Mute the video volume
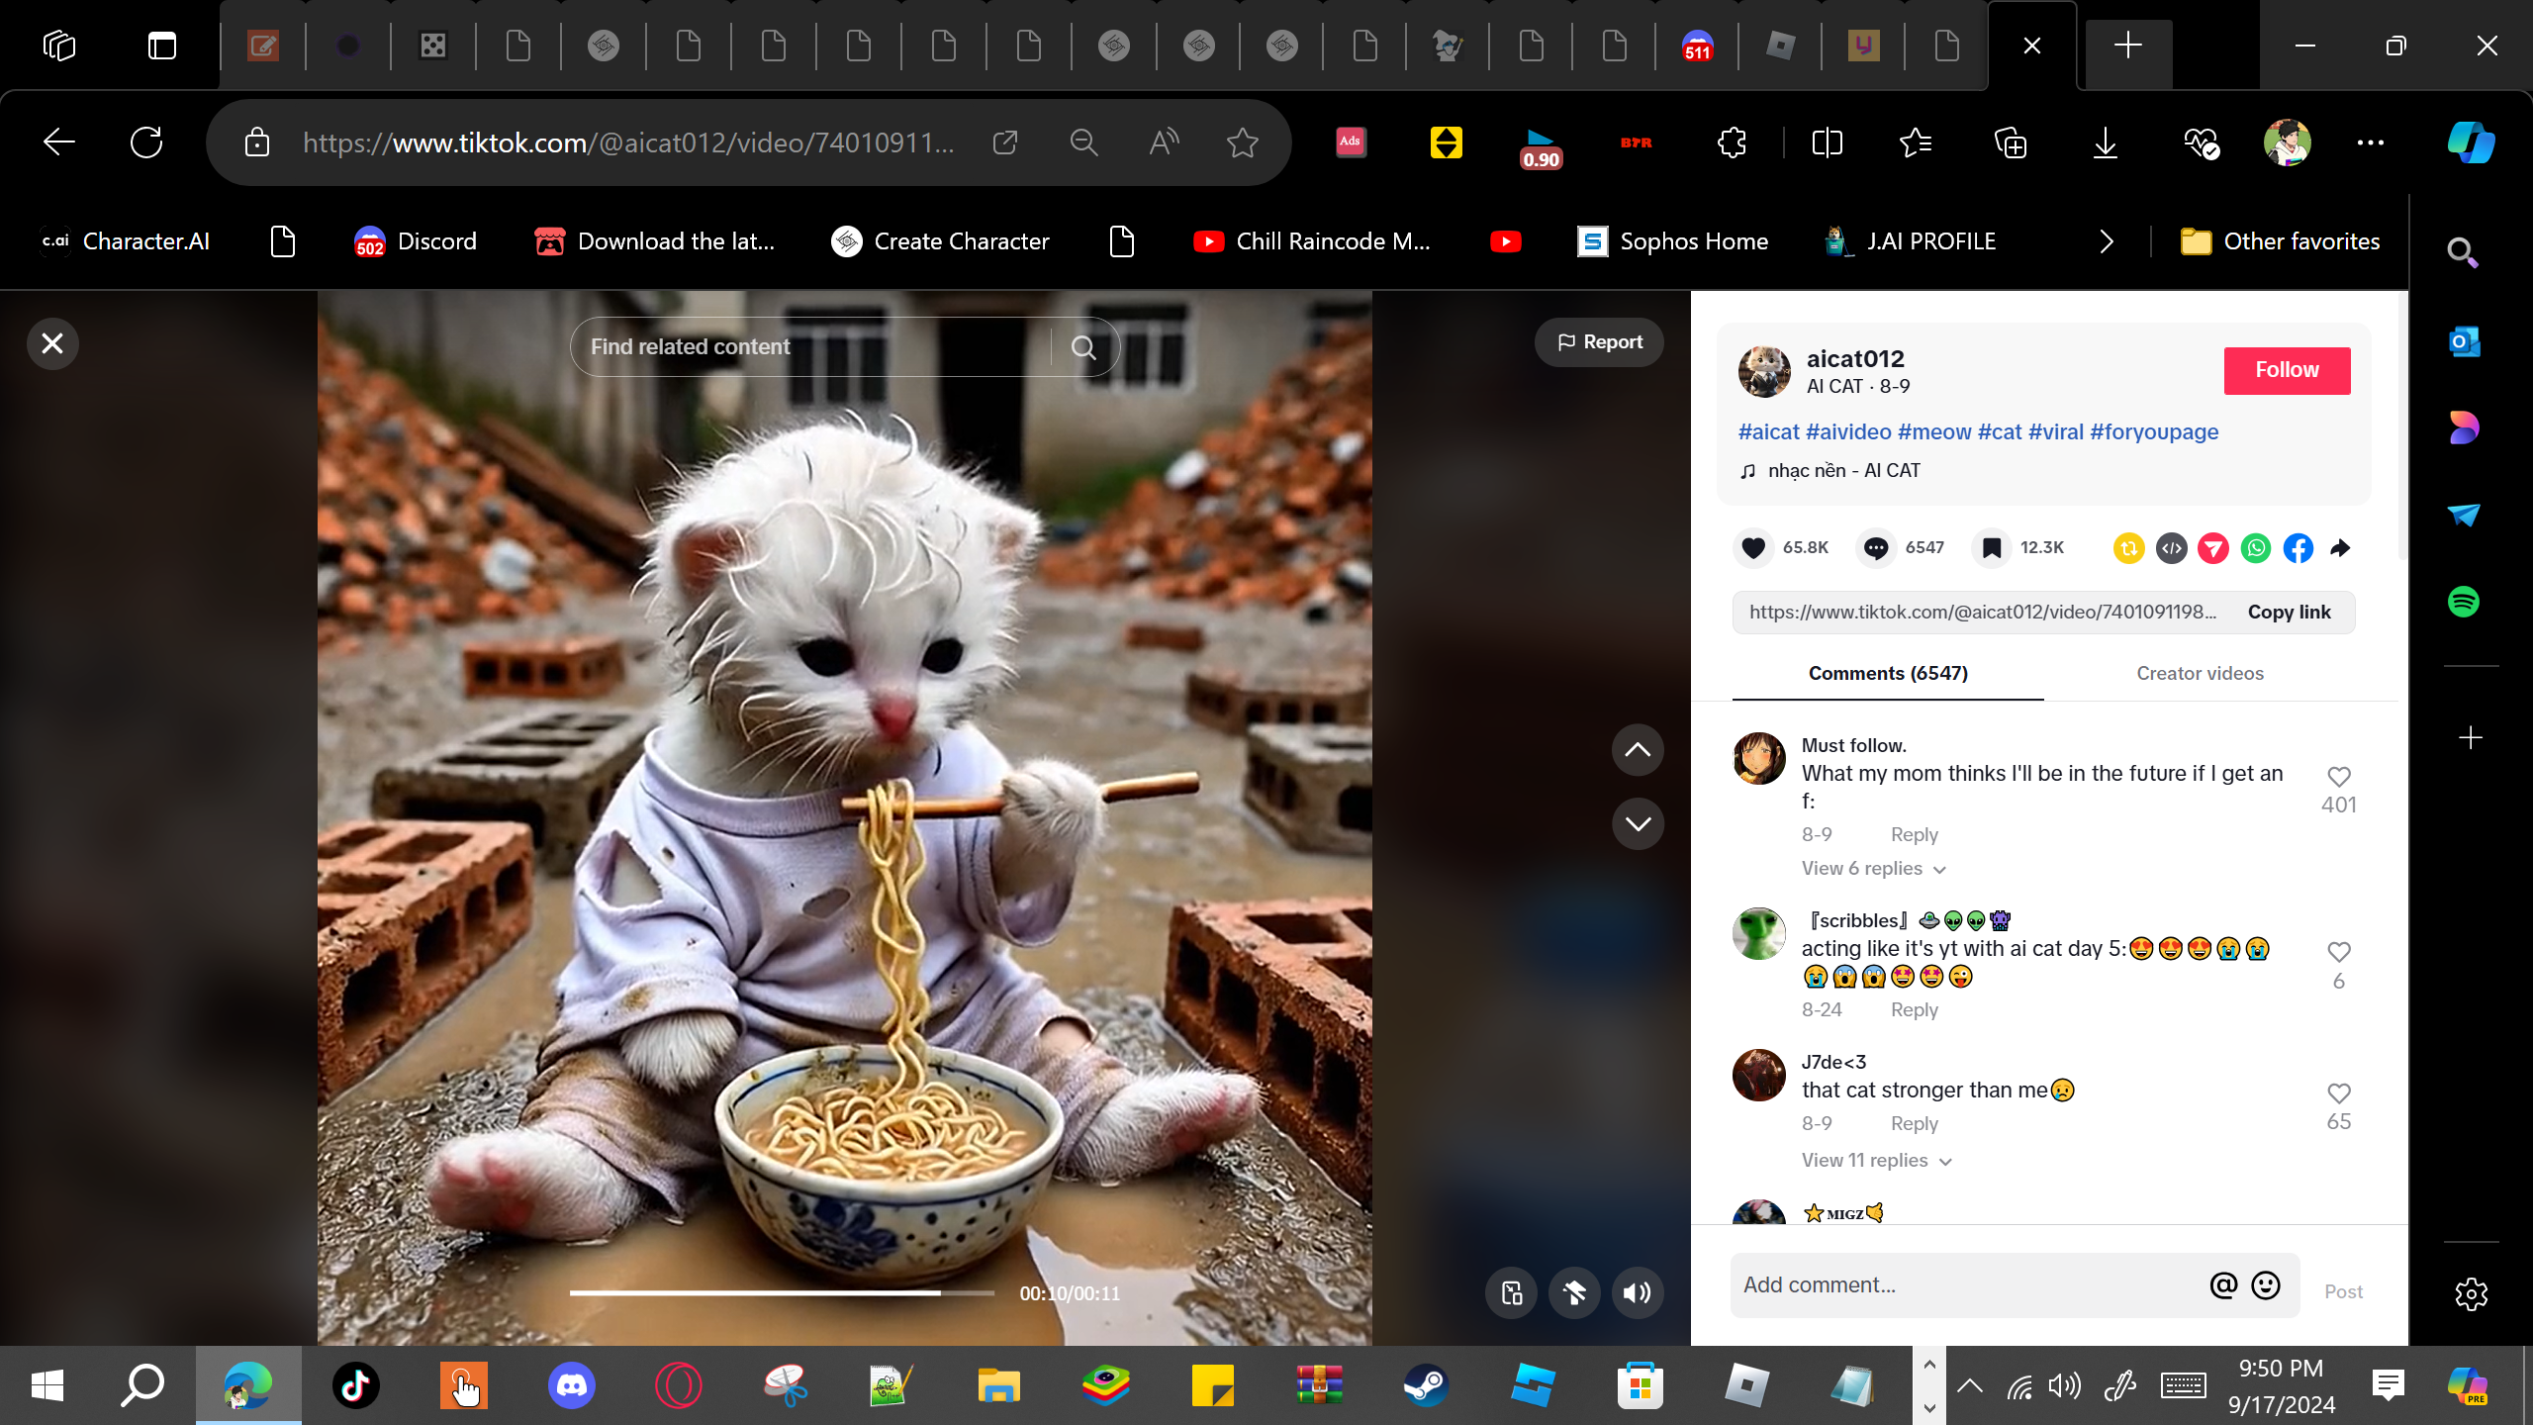The height and width of the screenshot is (1425, 2533). coord(1638,1292)
